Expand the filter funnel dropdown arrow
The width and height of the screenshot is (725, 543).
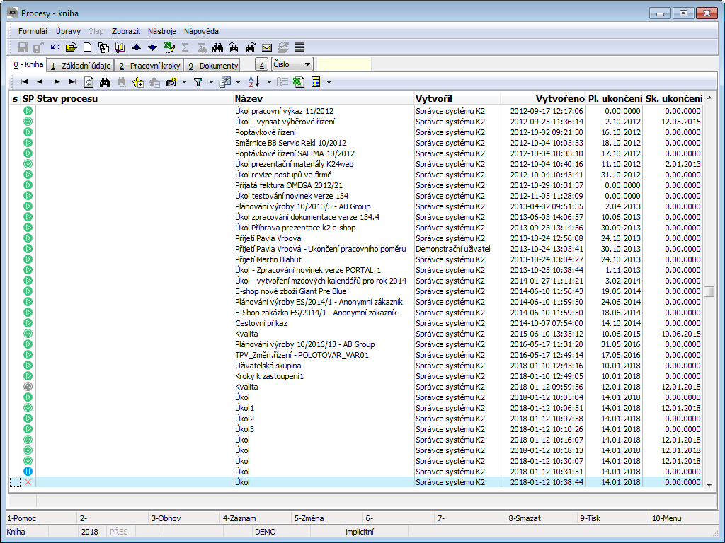click(x=210, y=82)
